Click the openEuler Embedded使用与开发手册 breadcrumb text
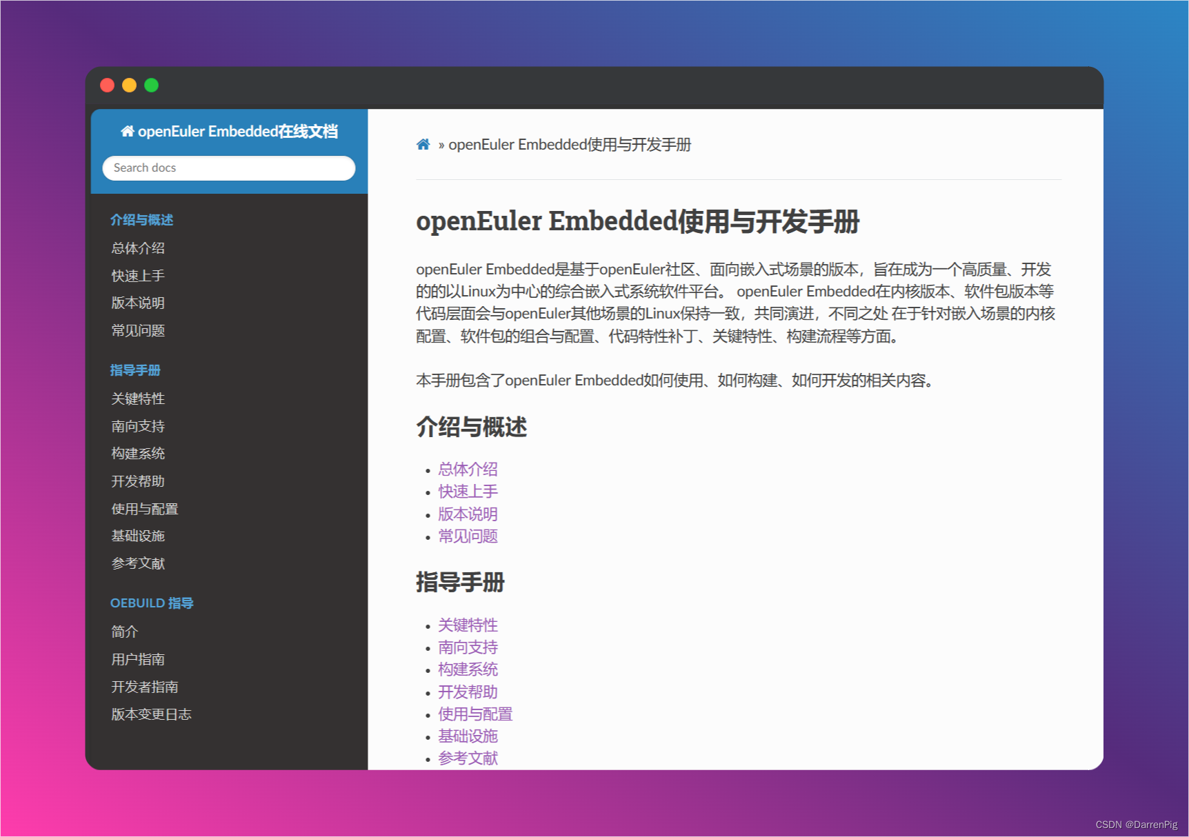Viewport: 1189px width, 837px height. (570, 145)
